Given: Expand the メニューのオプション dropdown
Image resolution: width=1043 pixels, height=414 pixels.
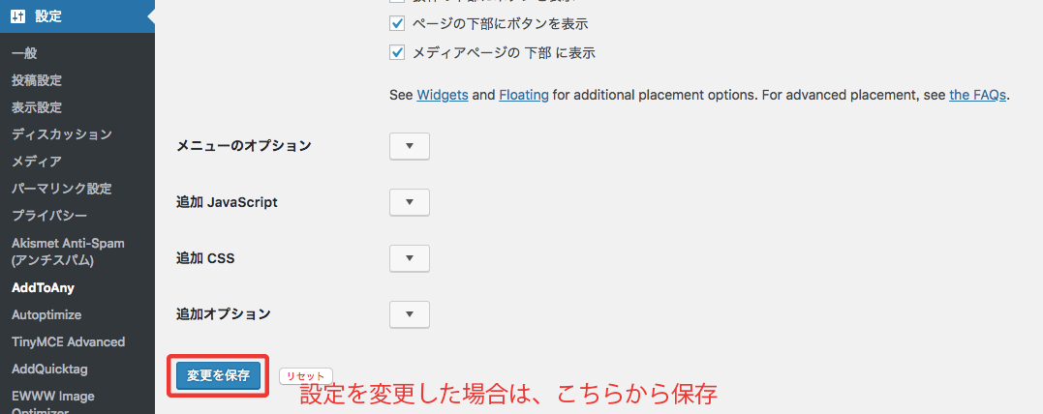Looking at the screenshot, I should 409,146.
